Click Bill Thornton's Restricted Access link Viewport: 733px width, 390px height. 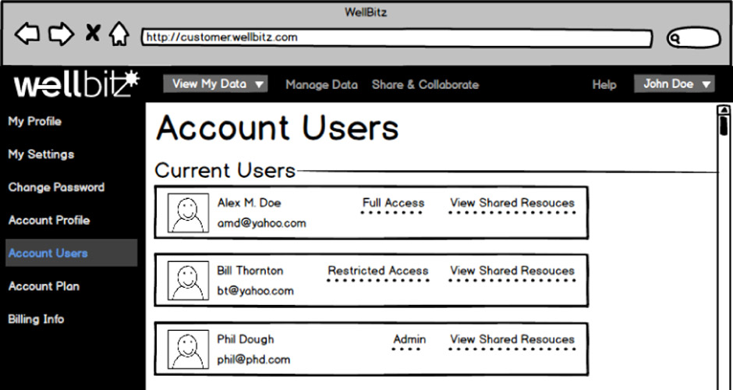[377, 271]
